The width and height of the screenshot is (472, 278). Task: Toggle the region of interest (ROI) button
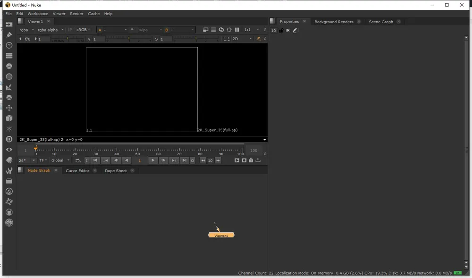point(227,39)
